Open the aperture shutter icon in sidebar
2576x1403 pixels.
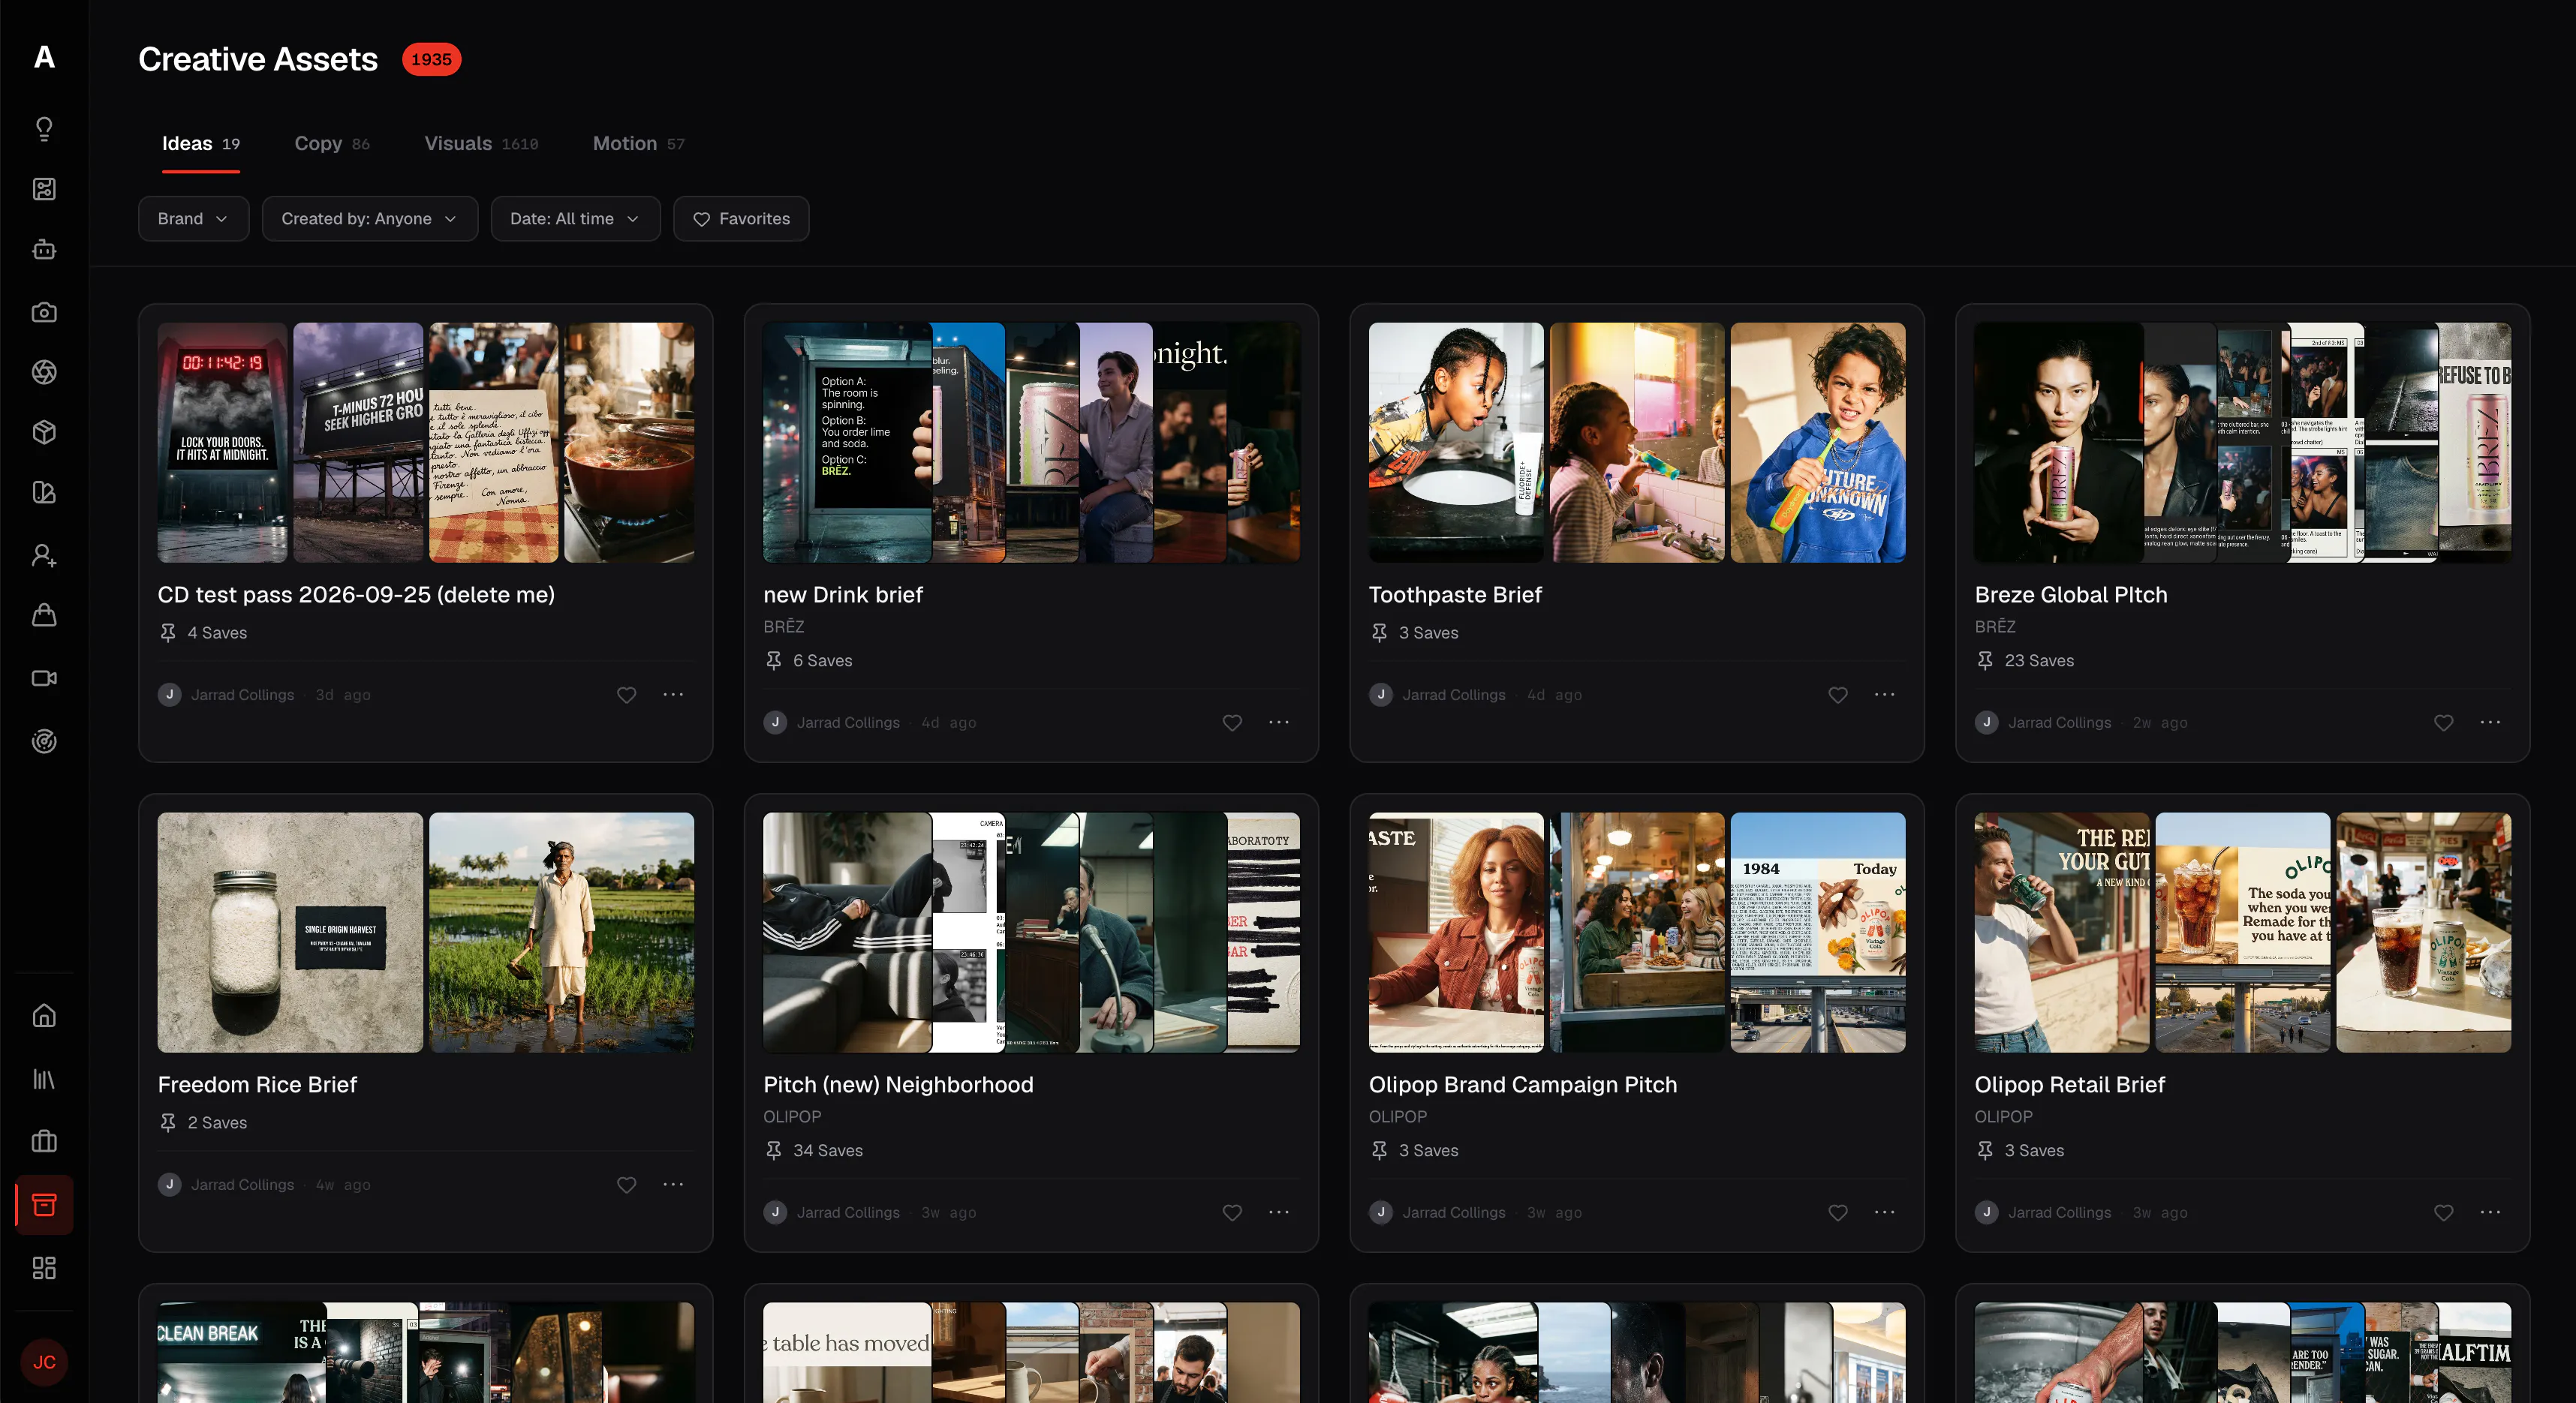click(44, 371)
